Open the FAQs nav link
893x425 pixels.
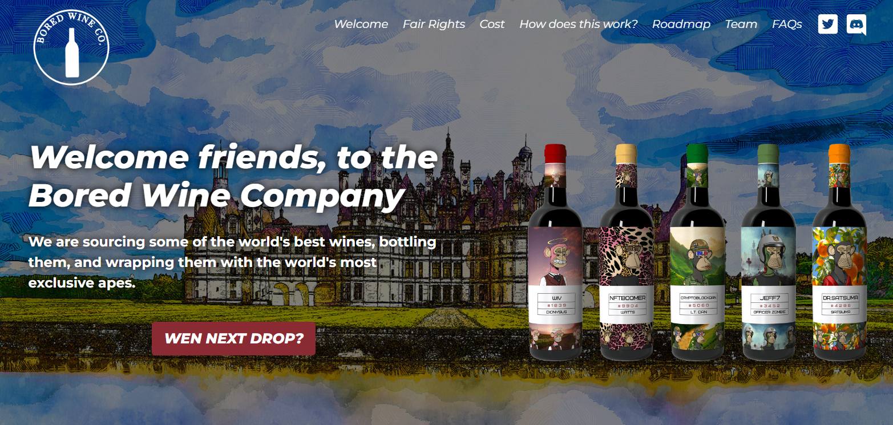pyautogui.click(x=787, y=24)
